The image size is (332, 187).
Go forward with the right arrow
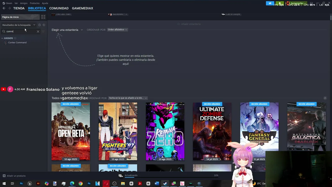click(9, 8)
